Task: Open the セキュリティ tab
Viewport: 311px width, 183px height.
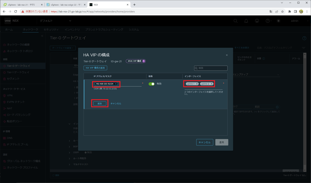Action: [x=51, y=30]
